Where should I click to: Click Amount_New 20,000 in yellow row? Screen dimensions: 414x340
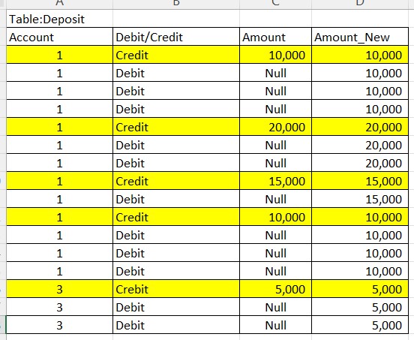pos(360,127)
